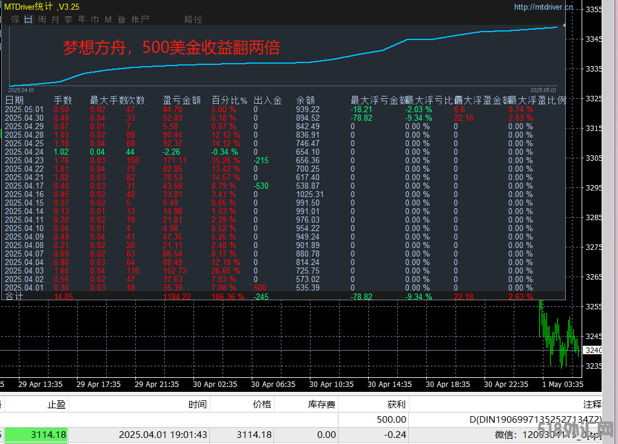Switch to the 综 summary tab
This screenshot has width=618, height=444.
coord(15,19)
